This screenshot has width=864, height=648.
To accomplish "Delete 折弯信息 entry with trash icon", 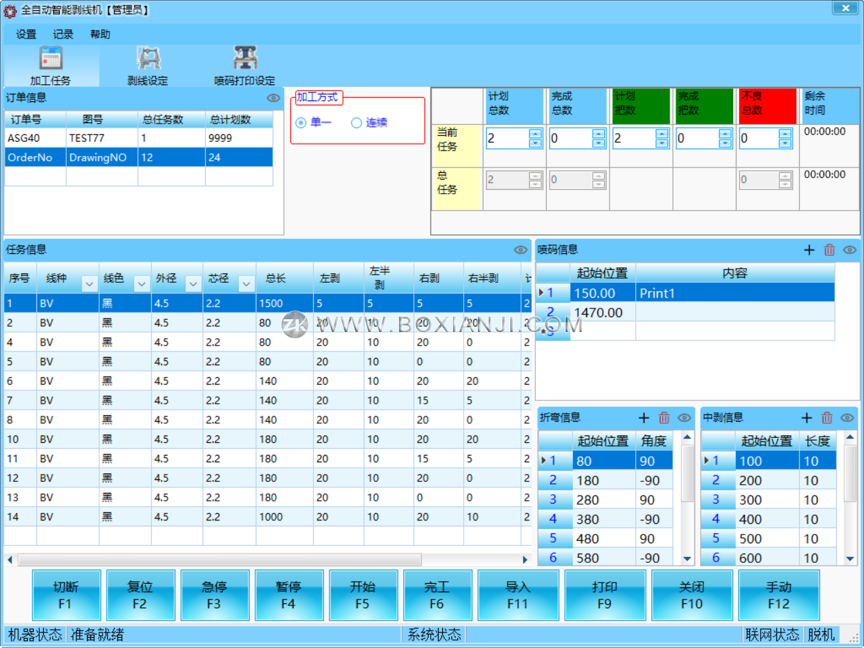I will click(x=664, y=418).
